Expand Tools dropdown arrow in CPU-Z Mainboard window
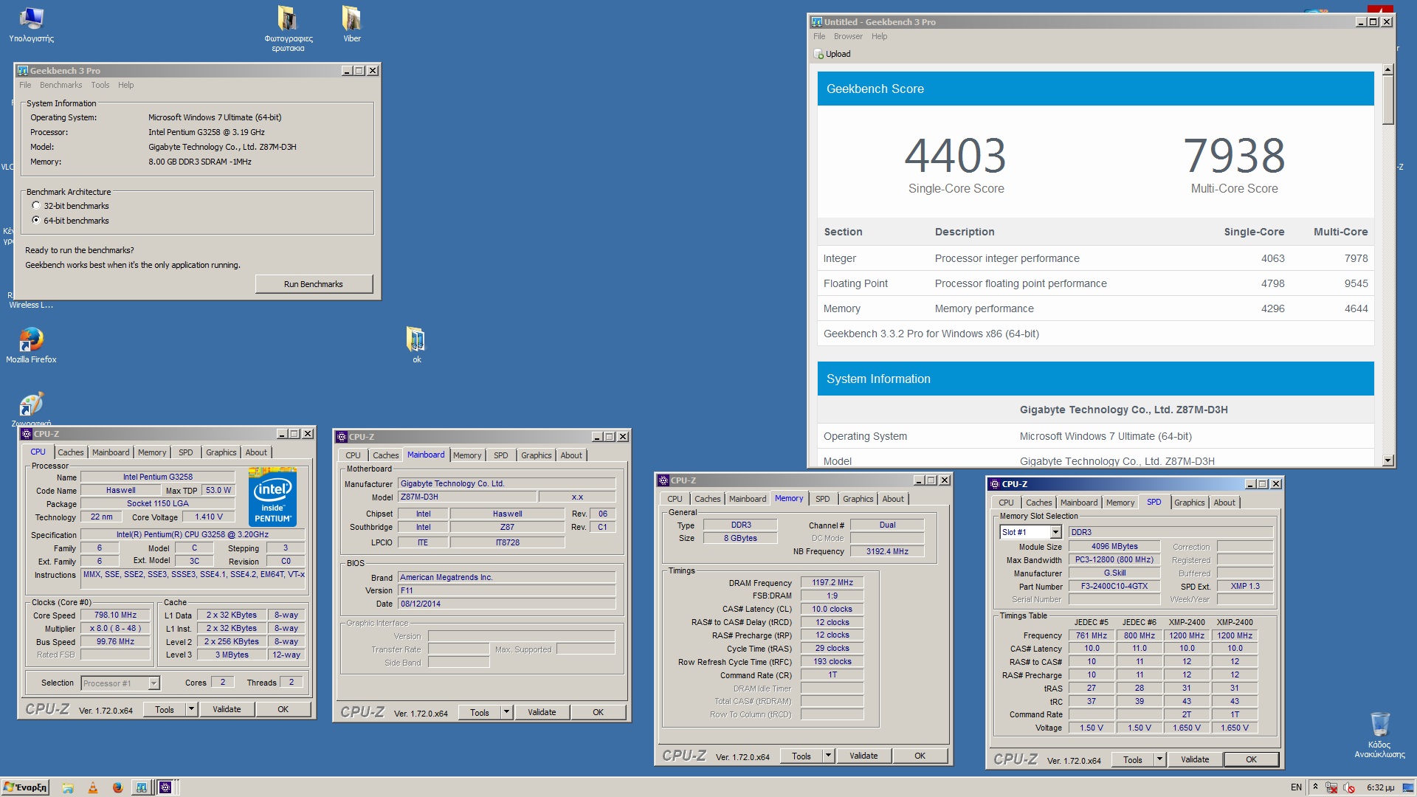The image size is (1417, 797). pyautogui.click(x=506, y=712)
